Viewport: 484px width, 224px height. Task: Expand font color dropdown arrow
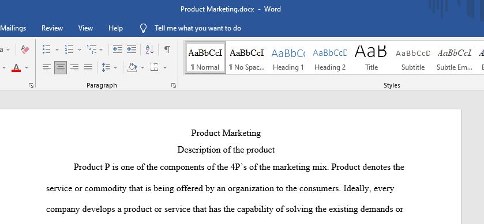(x=27, y=67)
